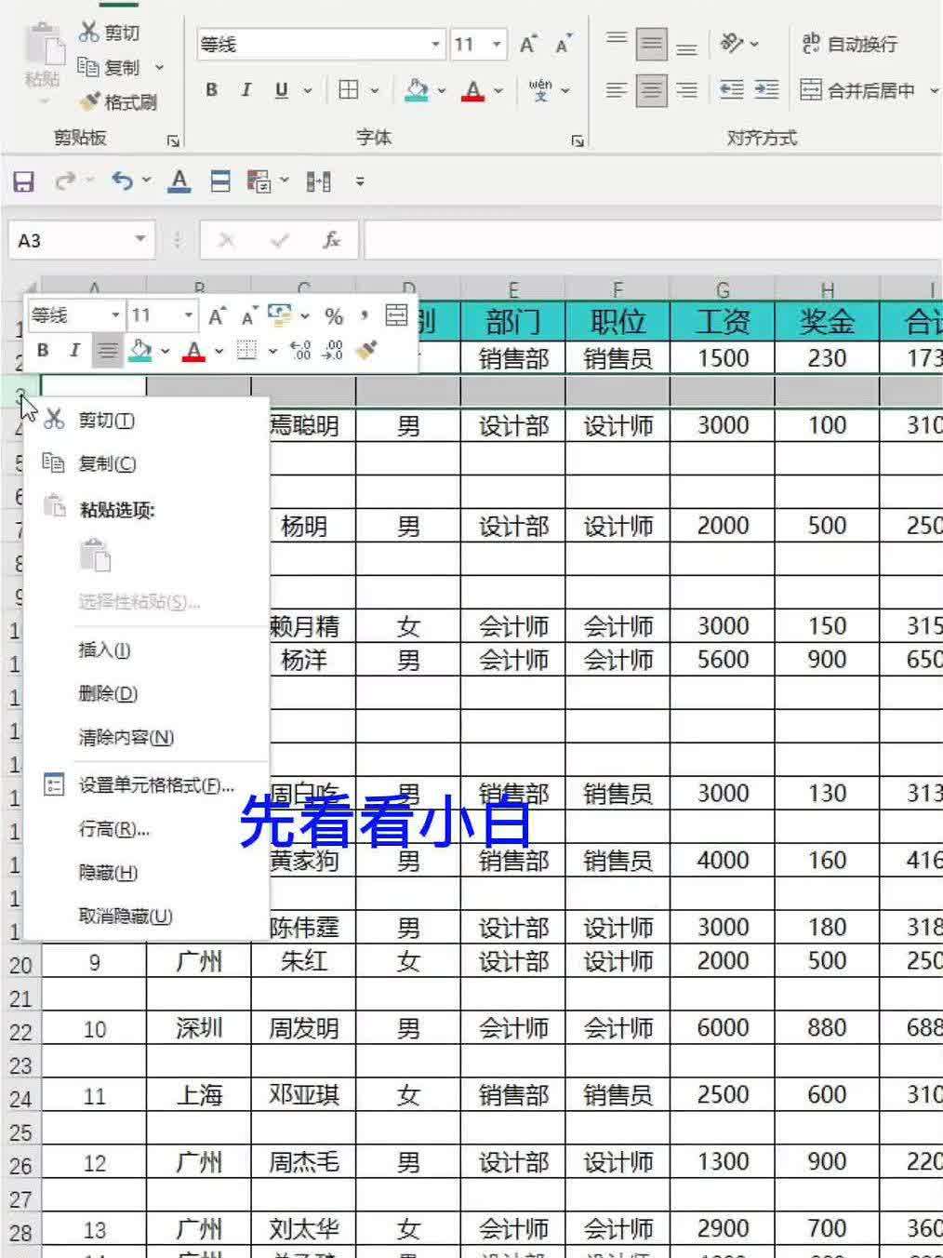Click the Save icon in Quick Access Toolbar

tap(23, 181)
